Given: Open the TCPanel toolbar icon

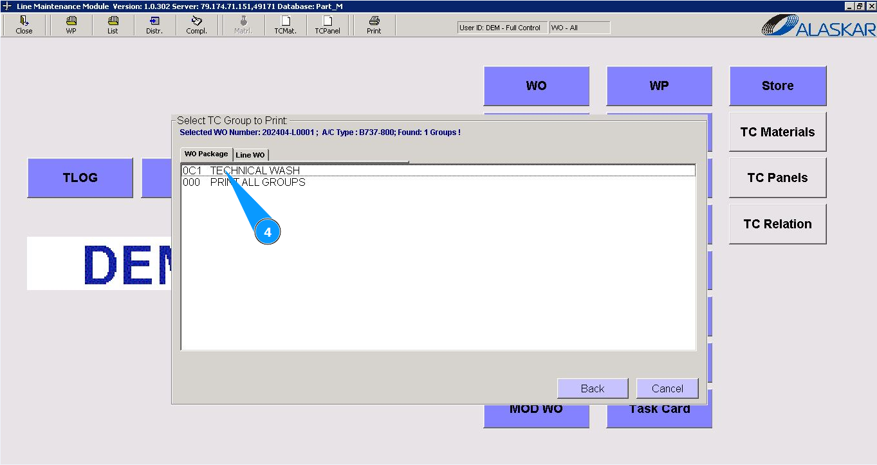Looking at the screenshot, I should (x=328, y=25).
